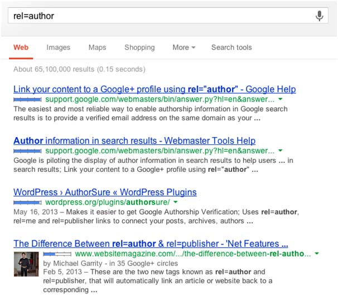Go to the Shopping tab
This screenshot has height=305, width=338.
tap(139, 47)
